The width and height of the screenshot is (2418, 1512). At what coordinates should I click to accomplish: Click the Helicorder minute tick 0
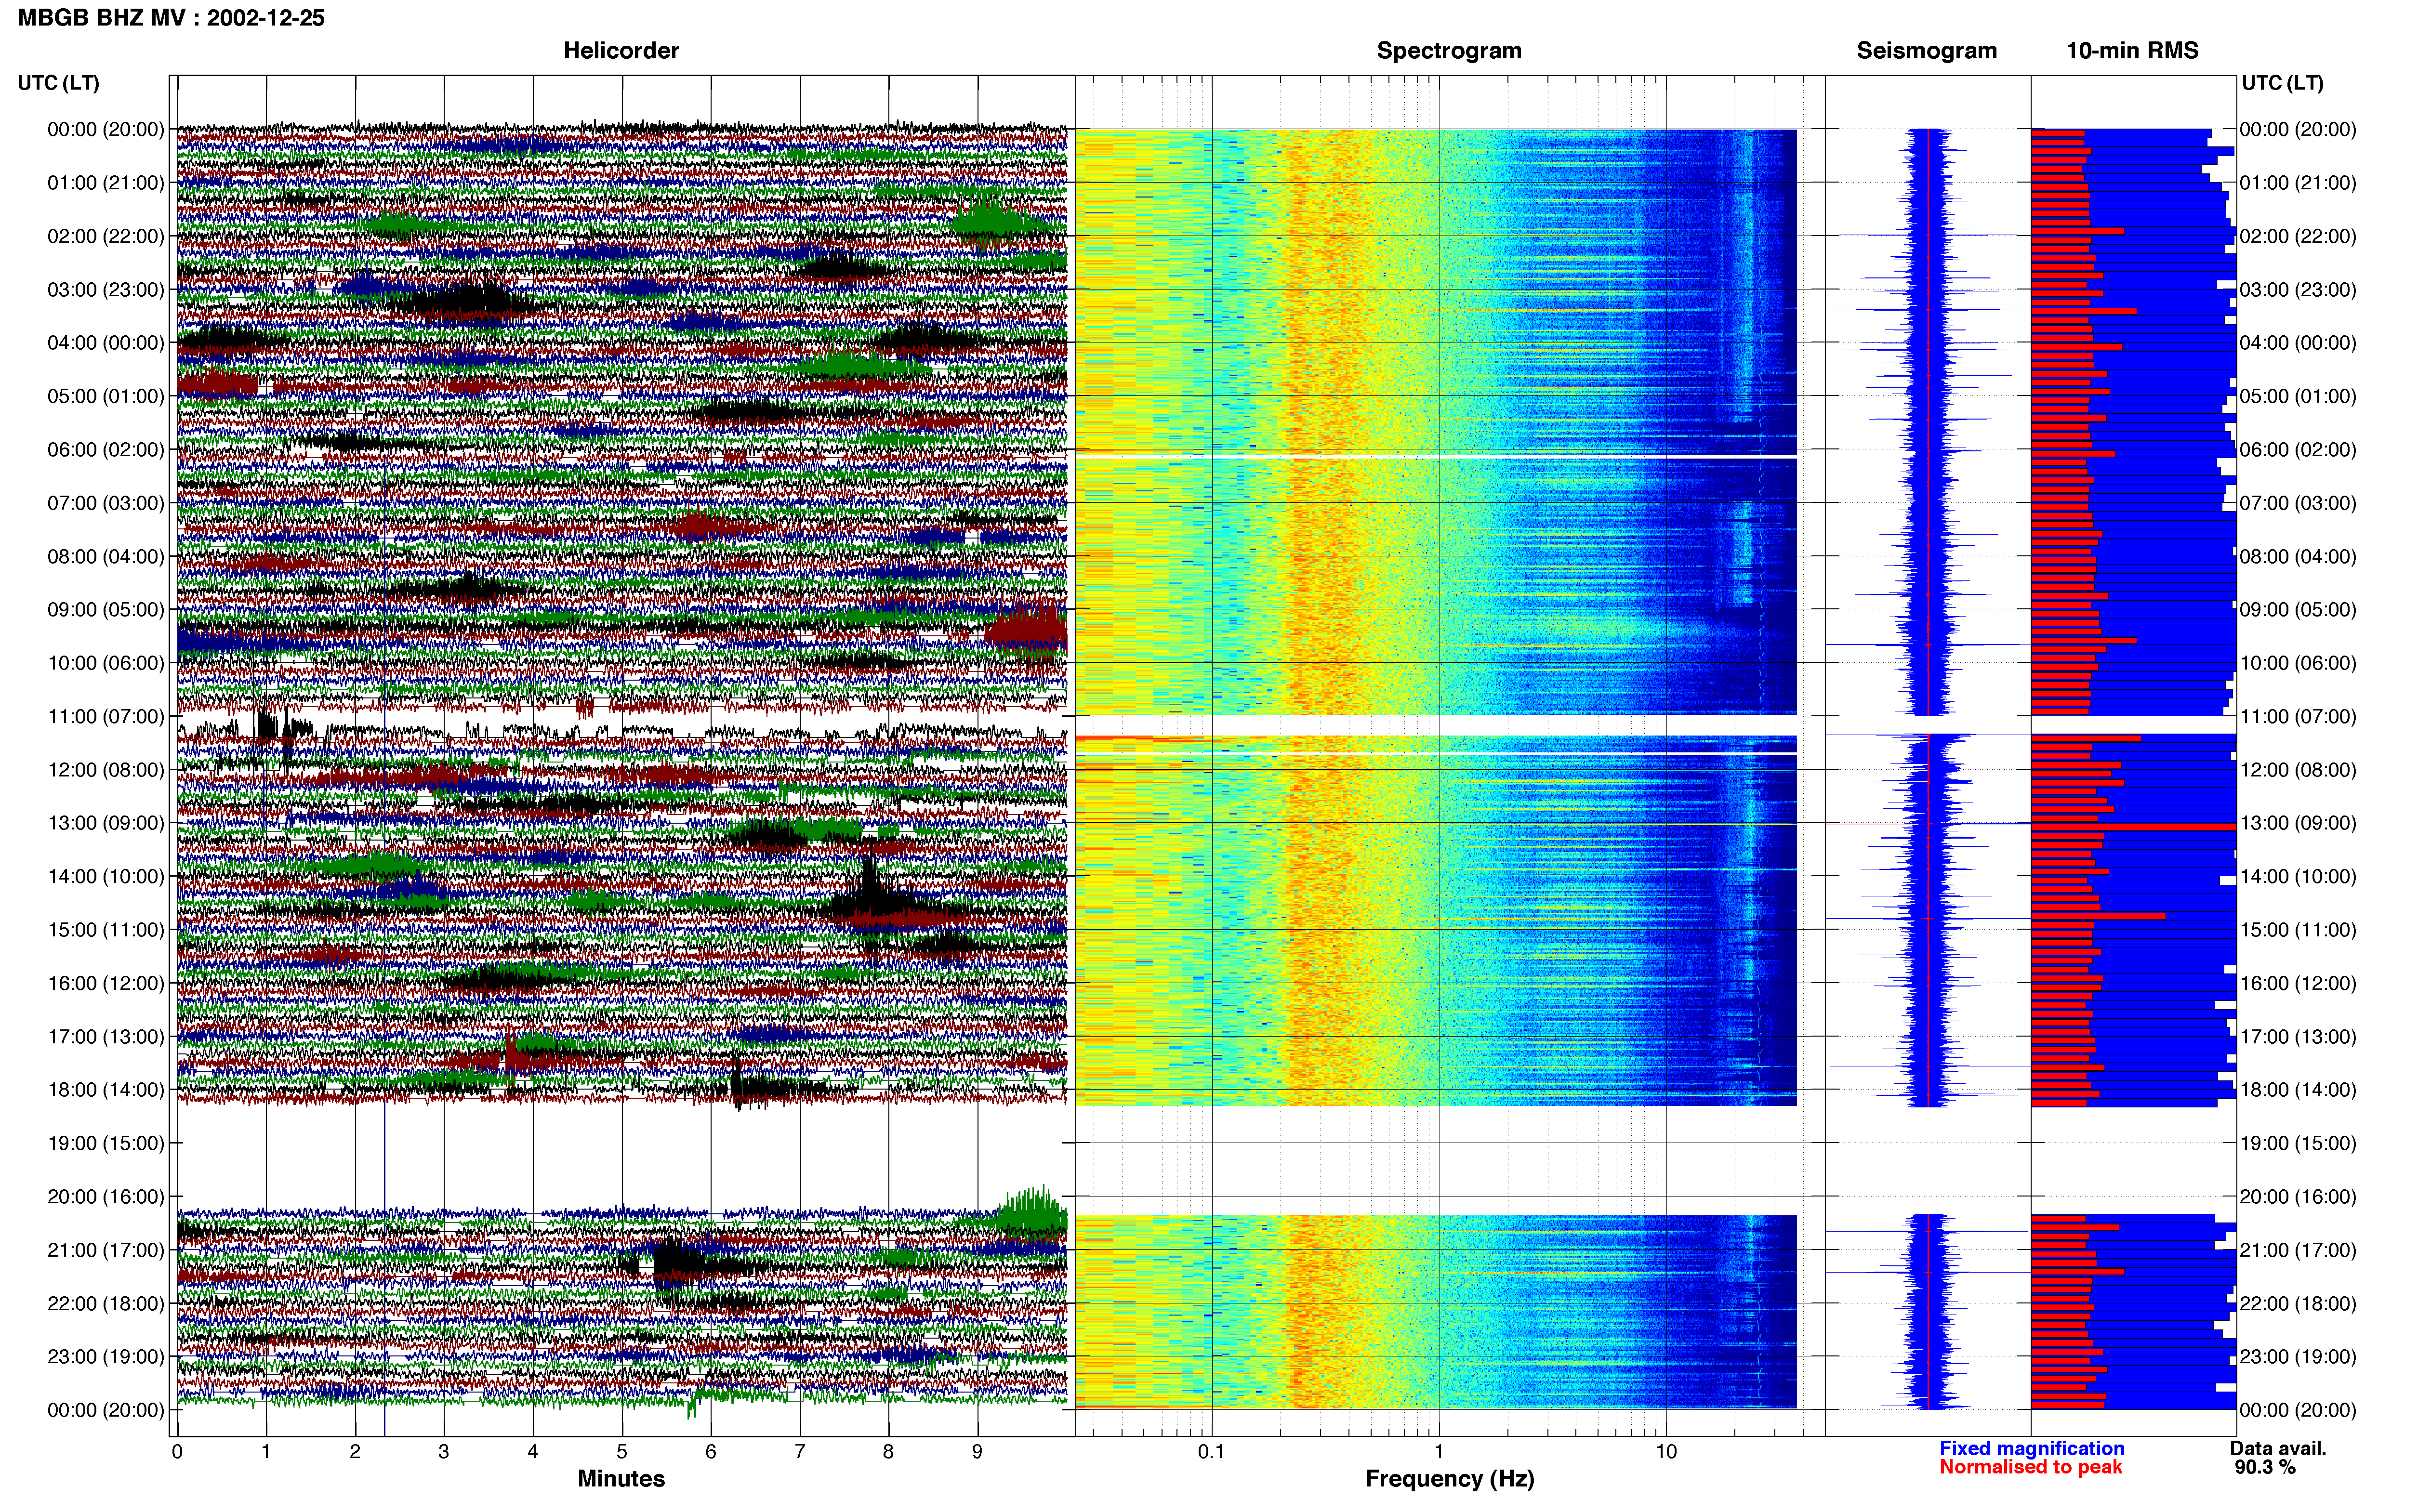(177, 1452)
